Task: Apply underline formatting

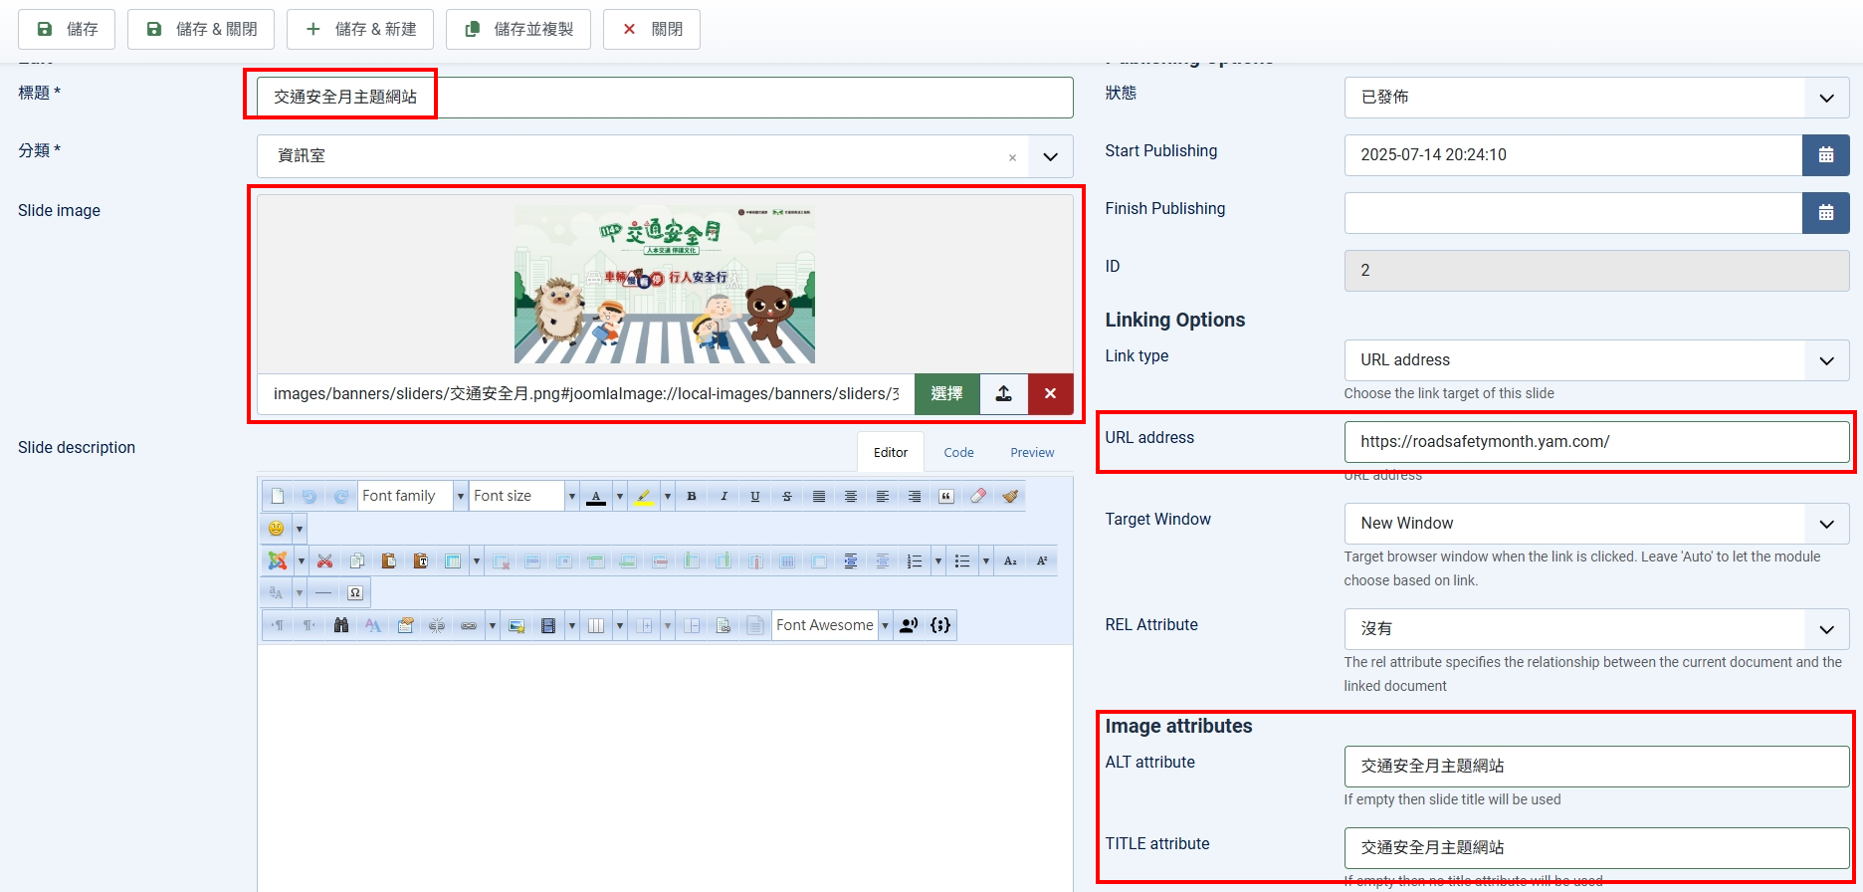Action: (x=755, y=496)
